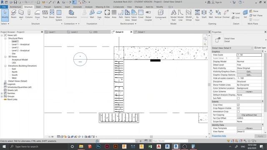Open the Massing & Site ribbon tab
Image resolution: width=267 pixels, height=150 pixels.
click(103, 7)
